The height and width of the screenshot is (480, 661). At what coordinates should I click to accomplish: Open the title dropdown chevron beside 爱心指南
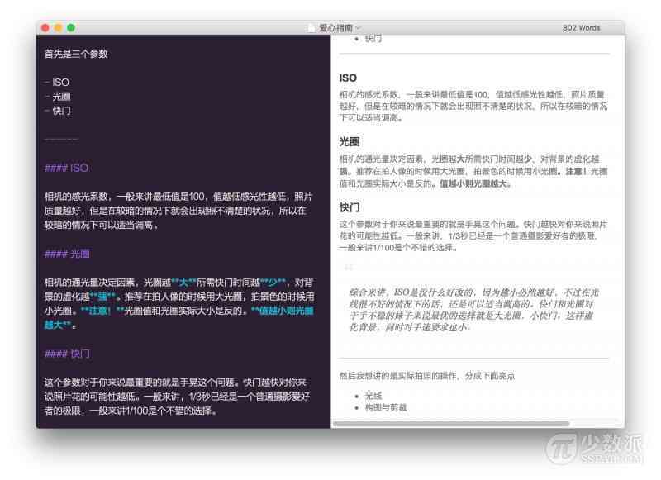click(x=359, y=28)
